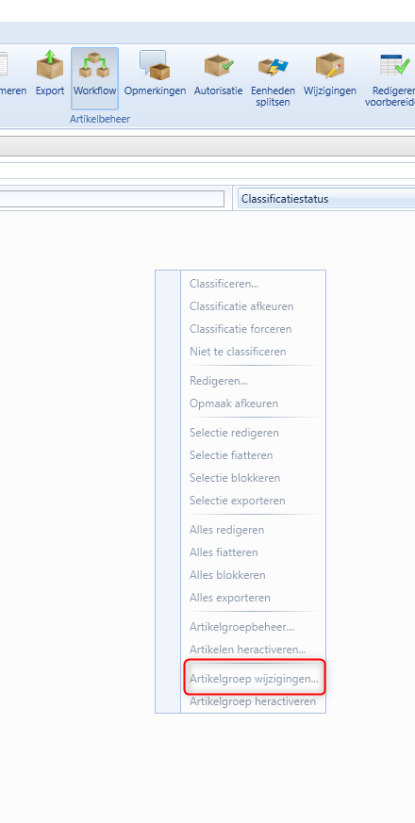
Task: Open the Workflow ribbon button
Action: pos(94,79)
